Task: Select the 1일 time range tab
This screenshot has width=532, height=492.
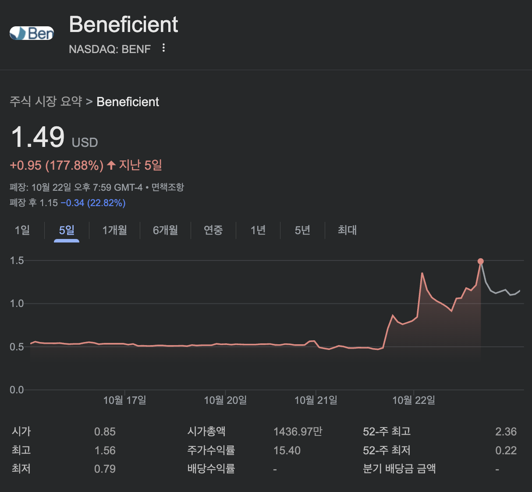Action: [x=22, y=230]
